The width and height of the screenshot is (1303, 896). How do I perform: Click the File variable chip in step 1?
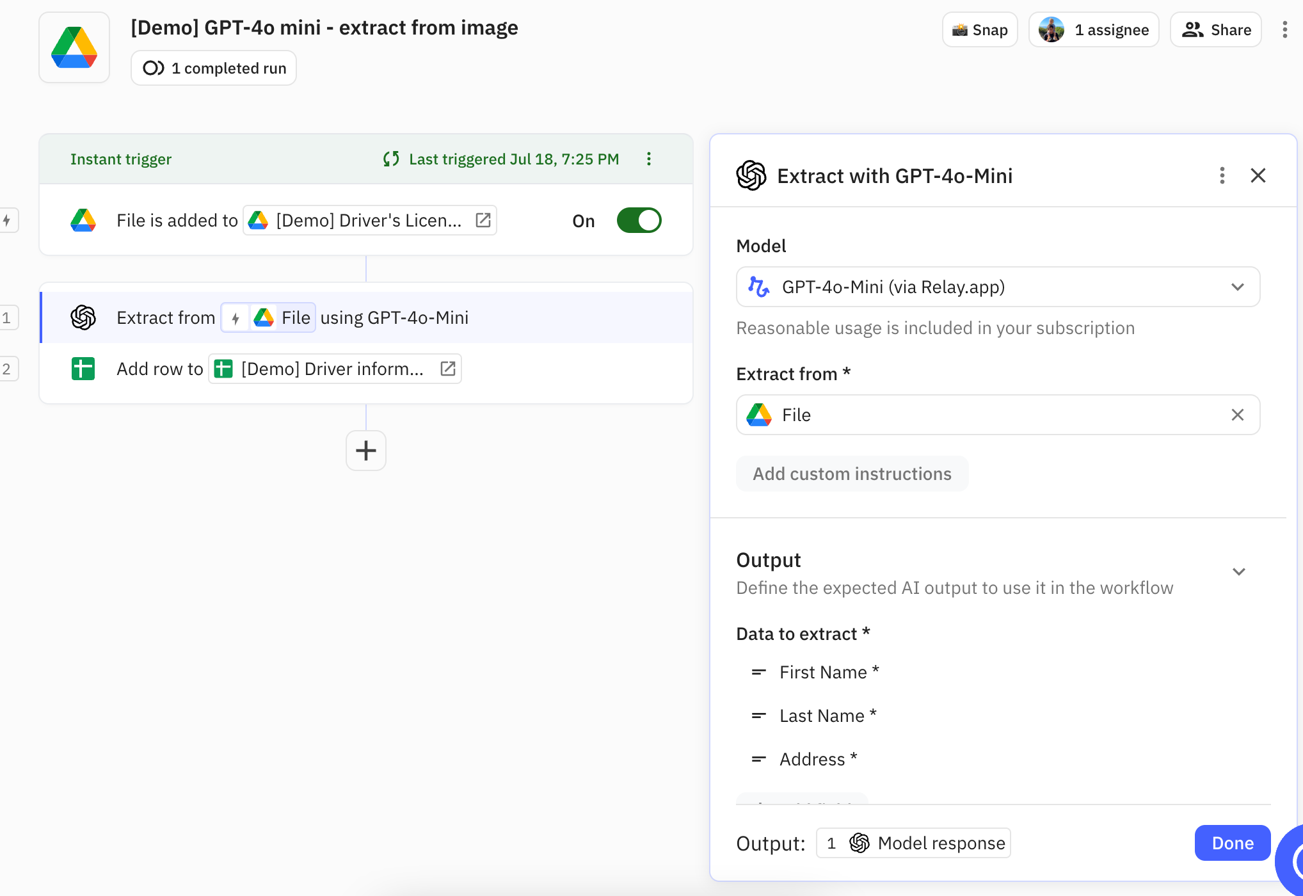(268, 317)
